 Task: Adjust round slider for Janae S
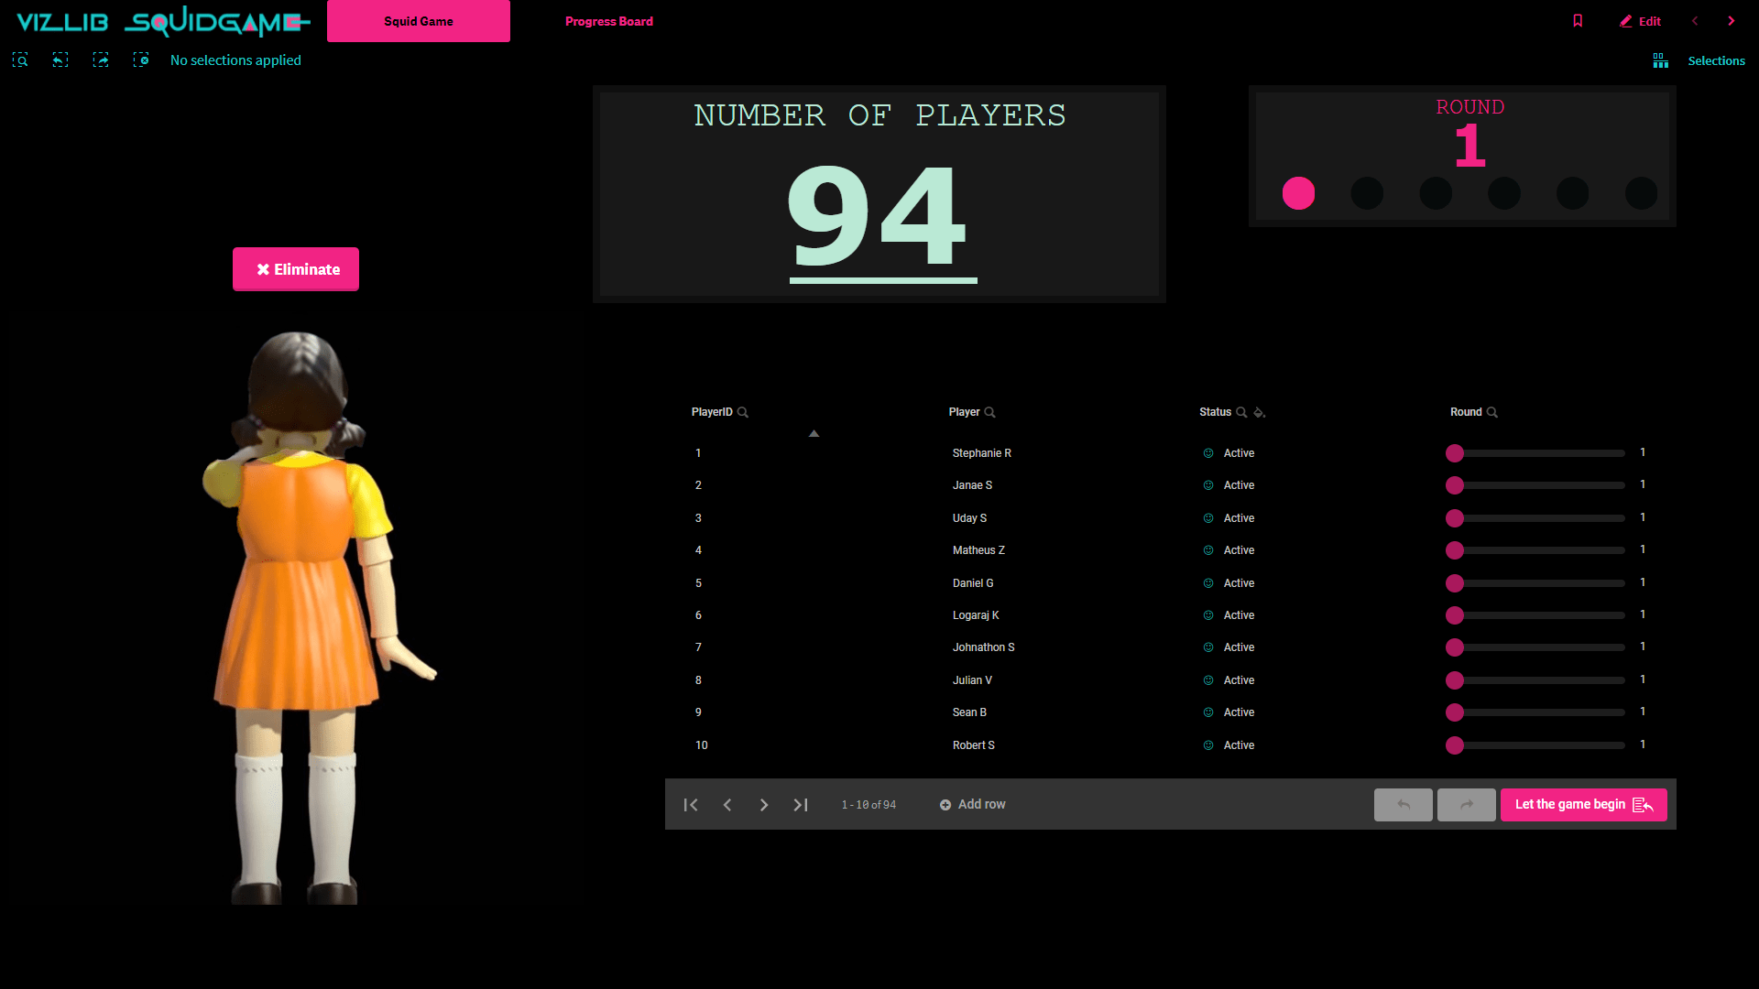1535,485
